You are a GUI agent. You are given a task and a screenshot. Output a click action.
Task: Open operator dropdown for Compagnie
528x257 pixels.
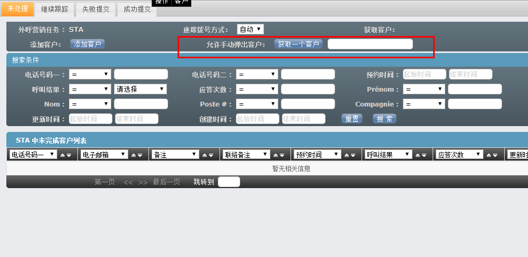424,104
